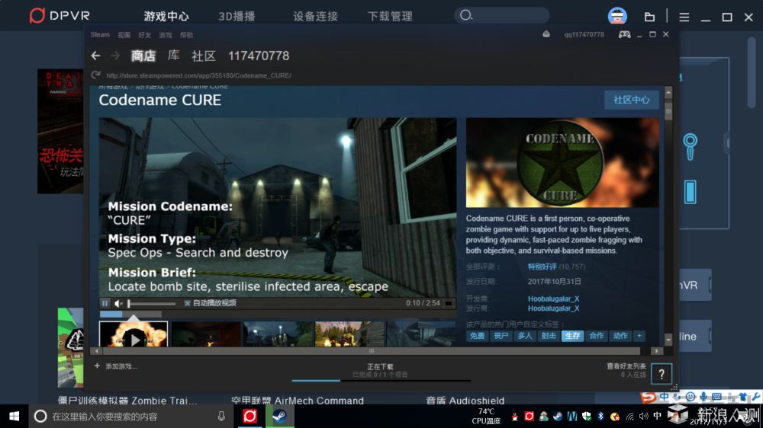Click Steam notification icon

pos(546,34)
